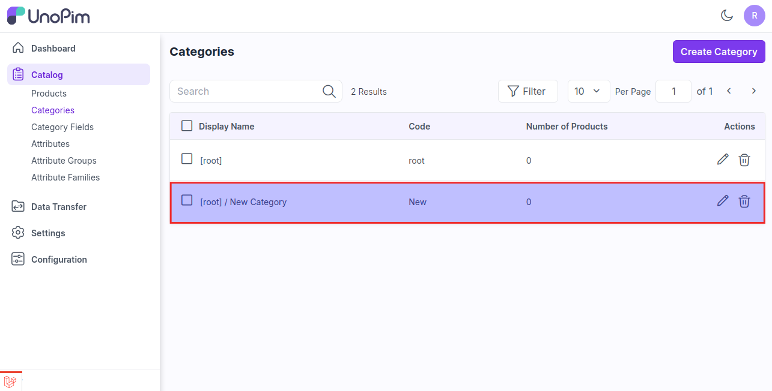Edit the root category with the pencil icon
Screen dimensions: 772x391
tap(723, 160)
